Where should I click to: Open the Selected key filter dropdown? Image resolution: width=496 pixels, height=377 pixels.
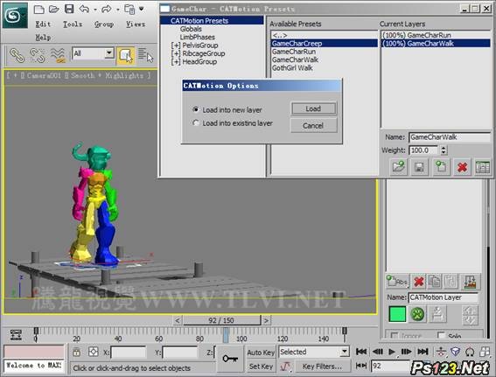345,352
